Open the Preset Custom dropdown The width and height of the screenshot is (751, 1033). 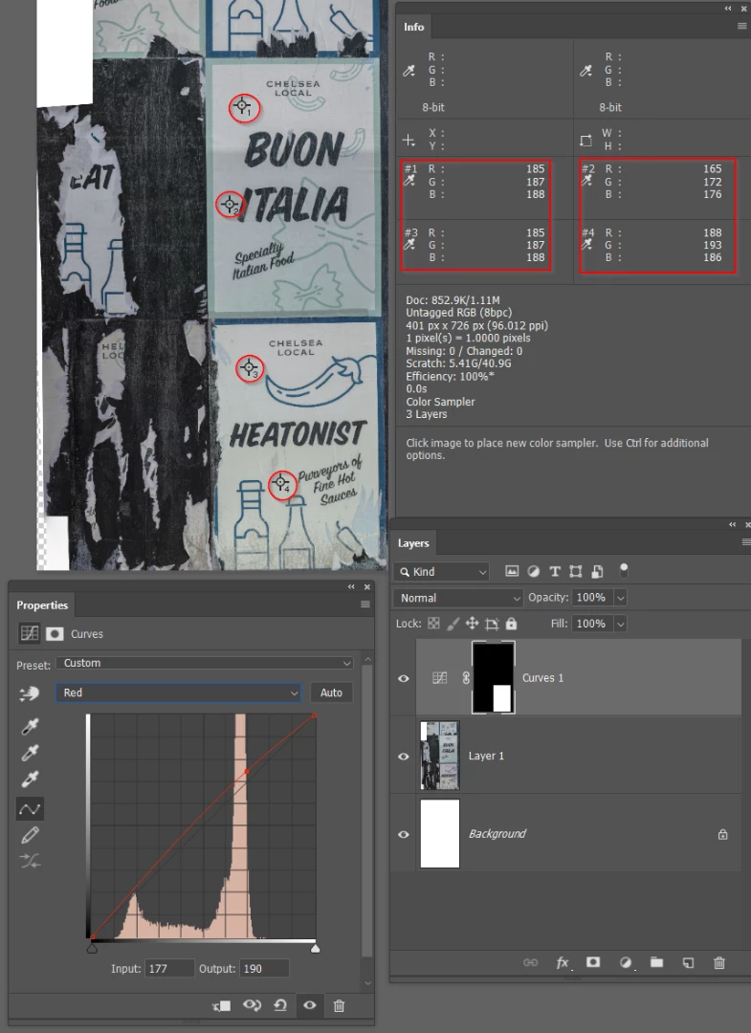coord(205,663)
